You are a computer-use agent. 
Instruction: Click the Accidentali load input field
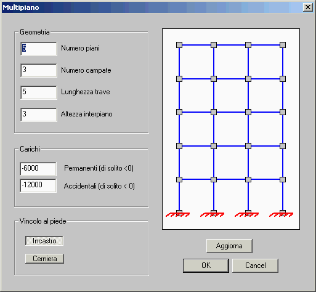(x=38, y=185)
